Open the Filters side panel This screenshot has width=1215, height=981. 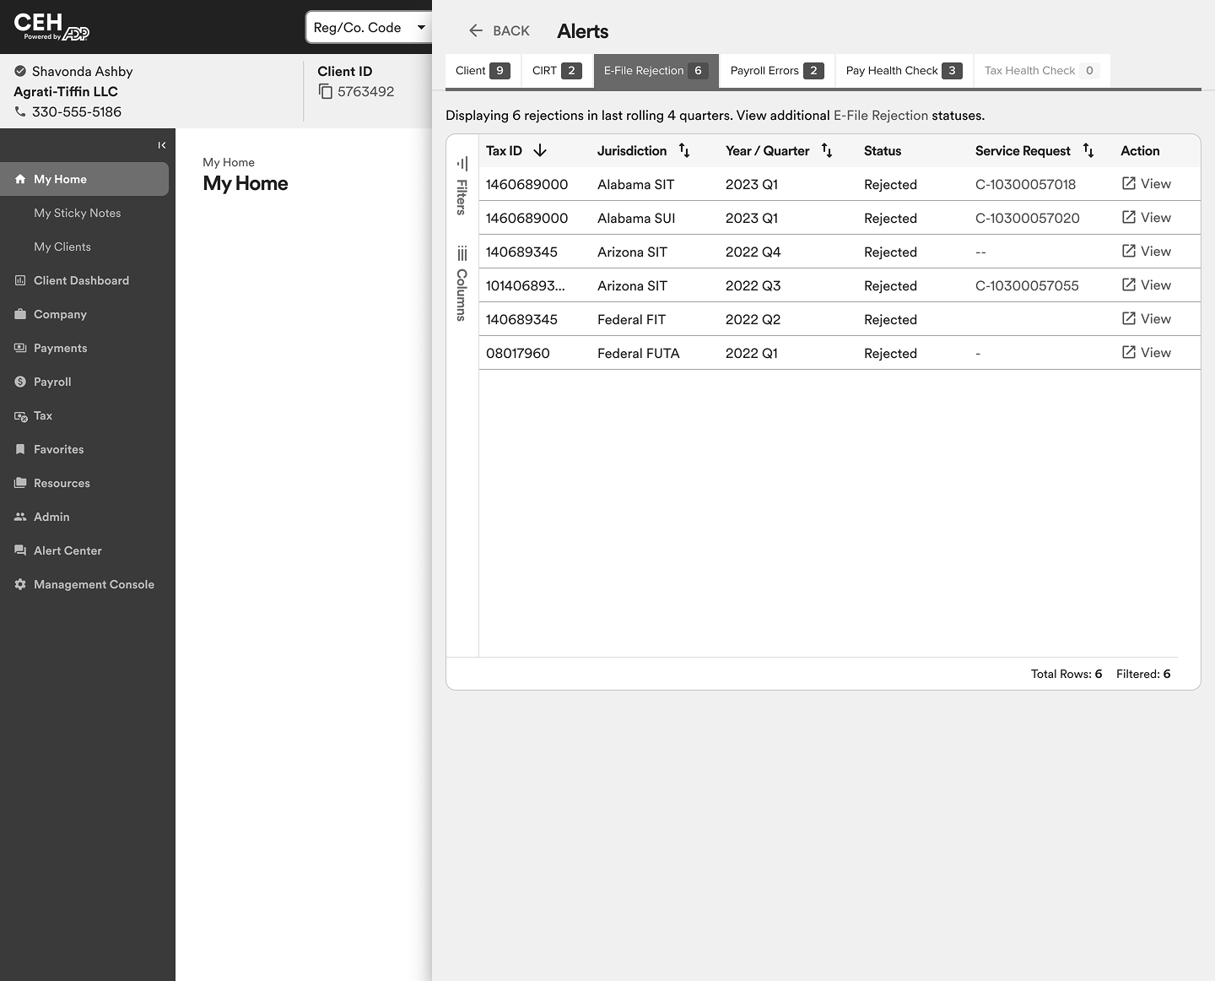(x=462, y=186)
